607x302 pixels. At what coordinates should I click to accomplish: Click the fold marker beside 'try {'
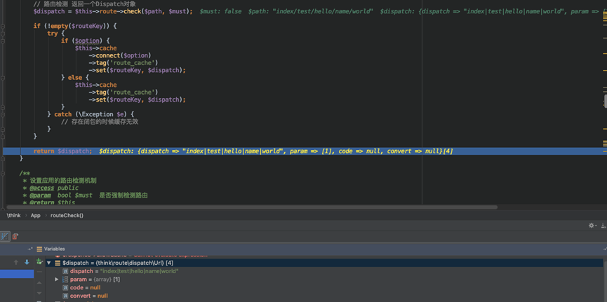pos(3,34)
